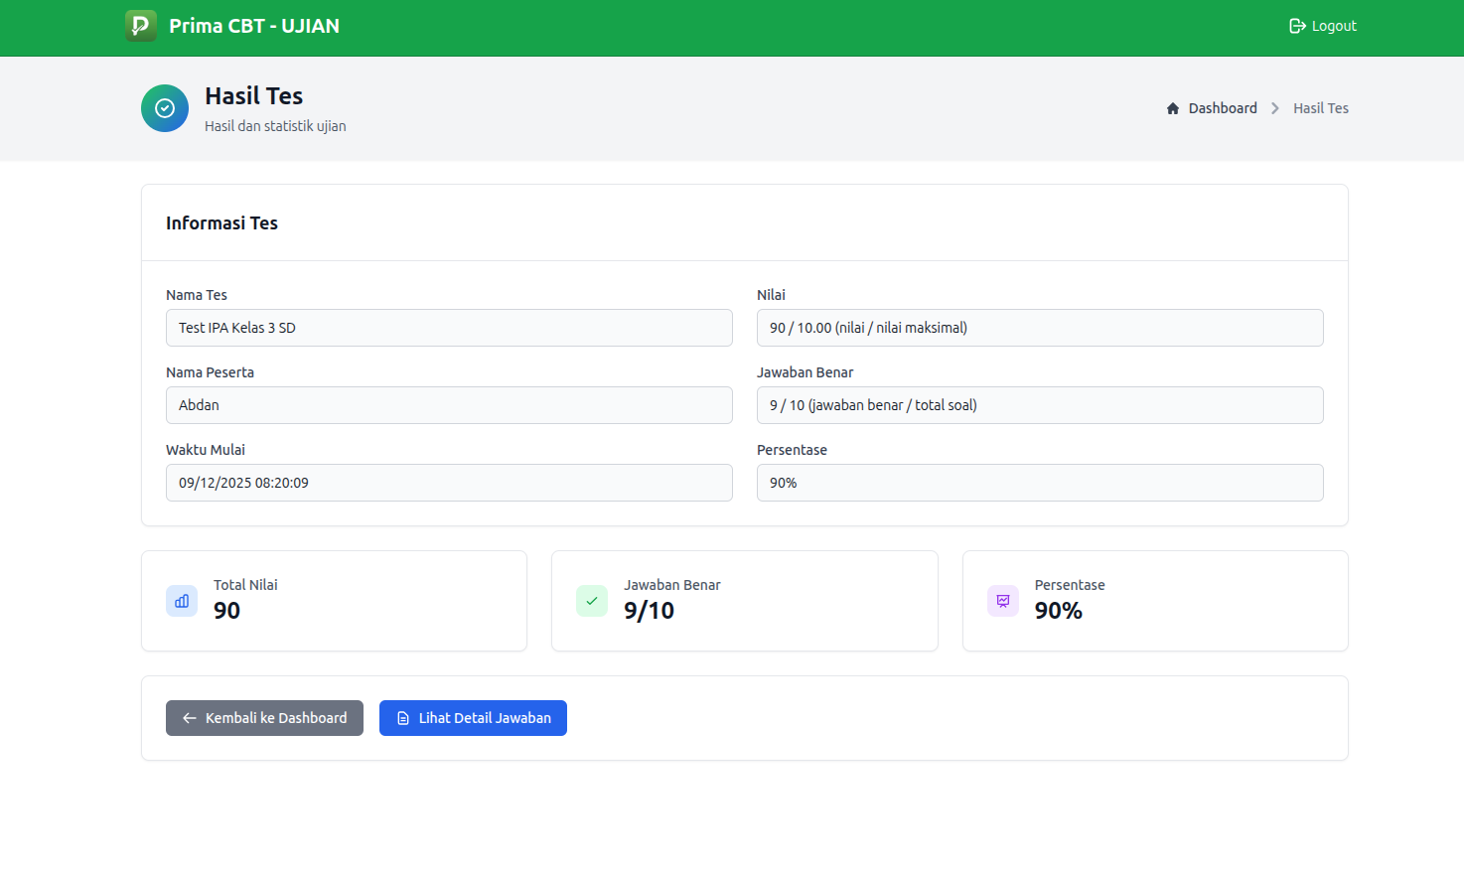Screen dimensions: 1464x872
Task: Select the Nama Peserta field showing Abdan
Action: (449, 405)
